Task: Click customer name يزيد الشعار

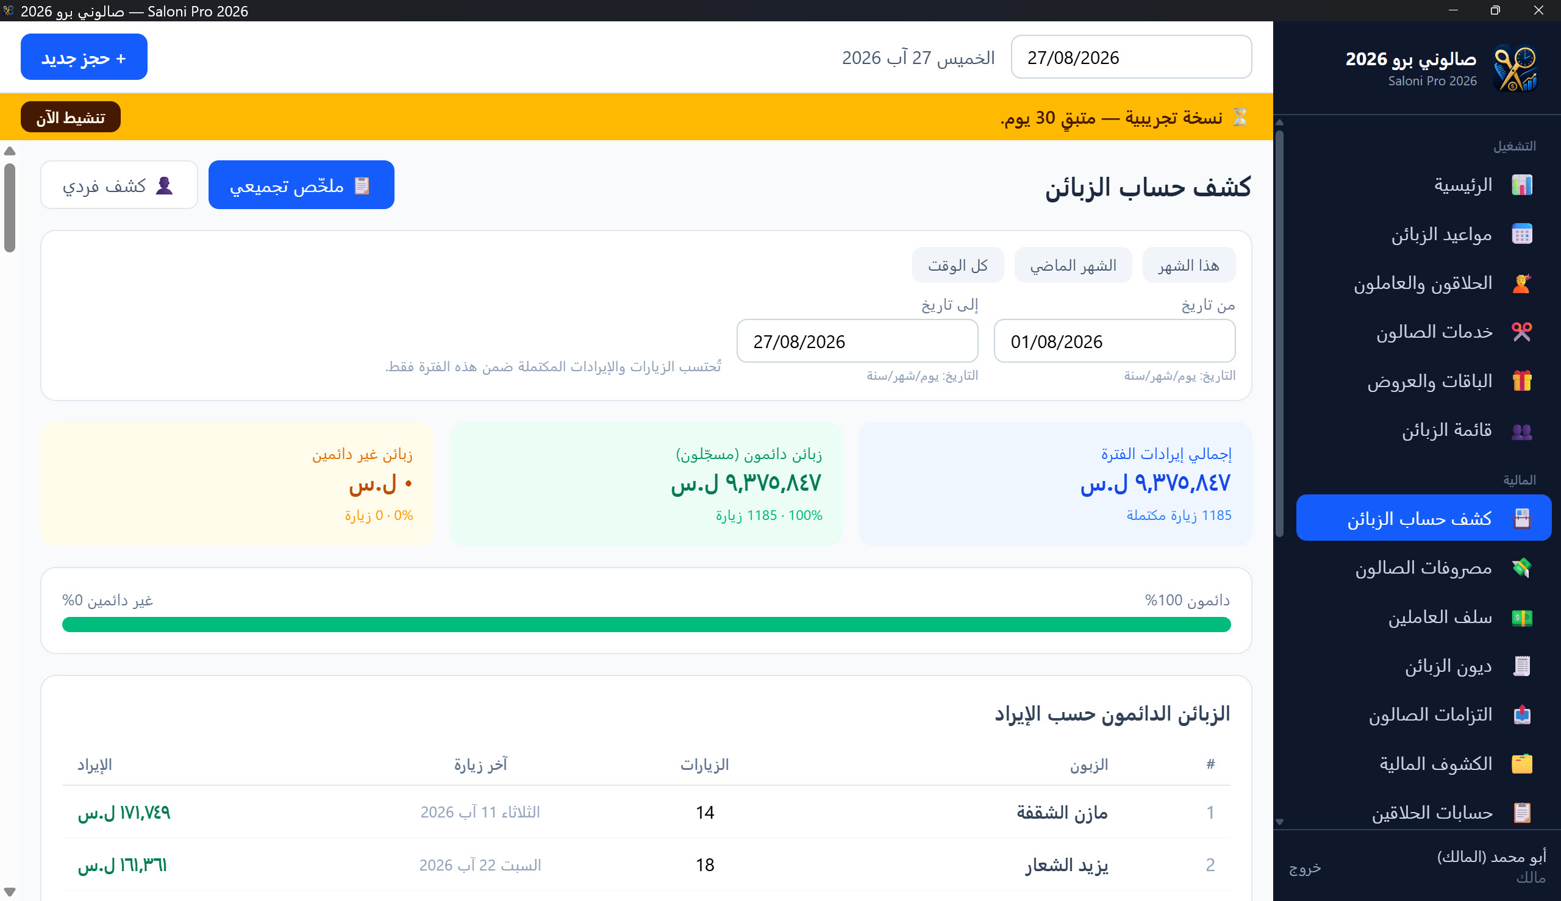Action: tap(1066, 865)
